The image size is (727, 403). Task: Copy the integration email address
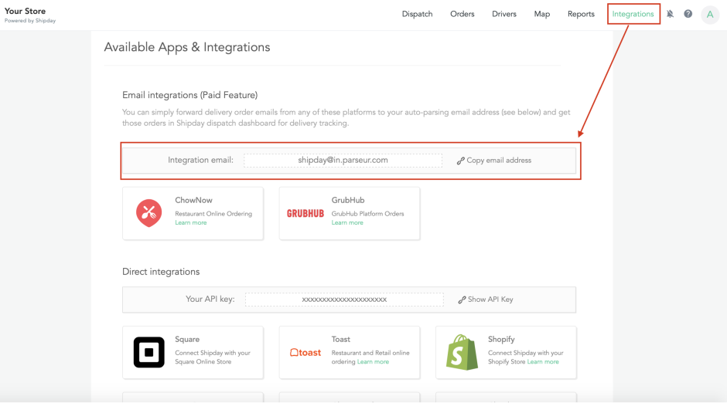pos(493,161)
